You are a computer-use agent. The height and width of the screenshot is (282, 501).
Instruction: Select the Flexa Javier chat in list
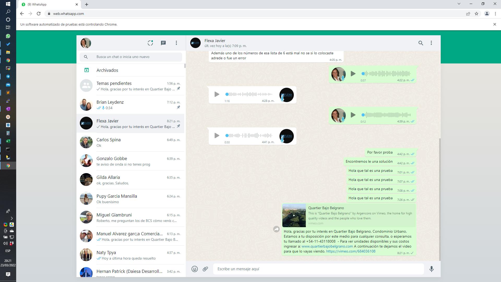click(130, 124)
